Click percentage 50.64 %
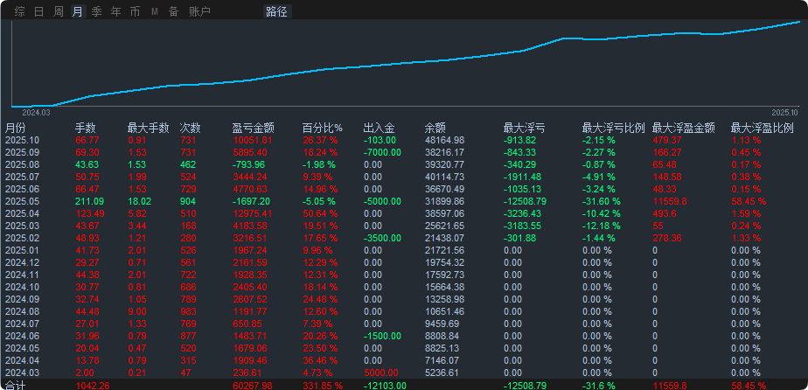The height and width of the screenshot is (390, 808). [320, 214]
